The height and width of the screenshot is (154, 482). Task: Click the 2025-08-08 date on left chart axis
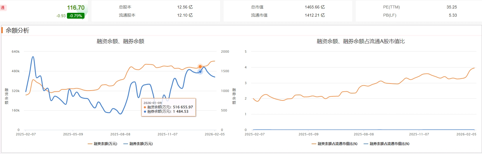(120, 134)
